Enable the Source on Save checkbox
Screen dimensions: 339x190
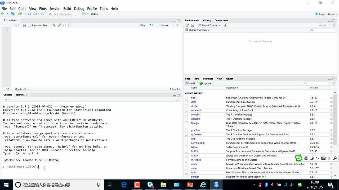pyautogui.click(x=29, y=25)
